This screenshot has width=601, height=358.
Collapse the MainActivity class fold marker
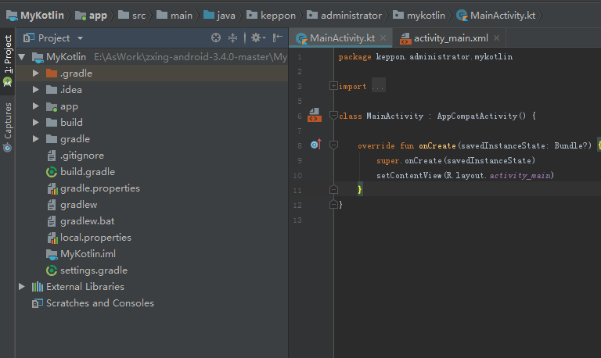[333, 115]
